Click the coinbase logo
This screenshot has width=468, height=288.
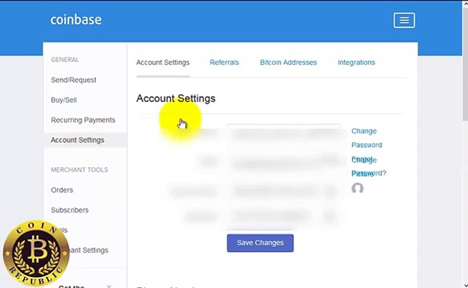coord(76,20)
